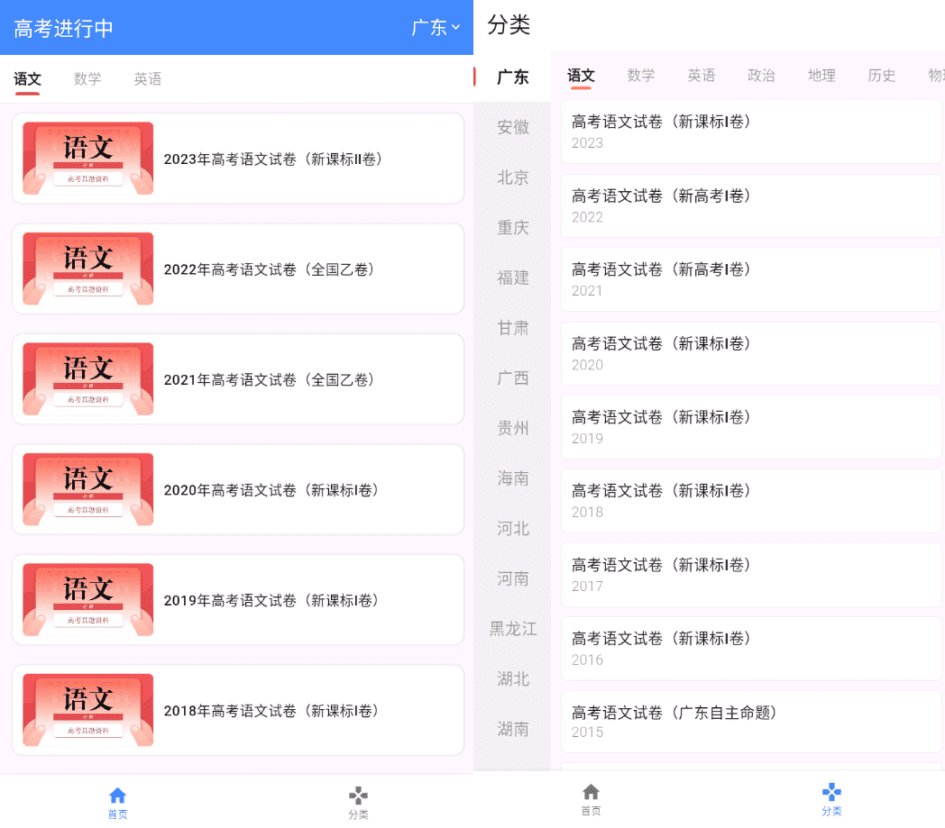
Task: Tap the blue 分类 icon in right screen
Action: (831, 793)
